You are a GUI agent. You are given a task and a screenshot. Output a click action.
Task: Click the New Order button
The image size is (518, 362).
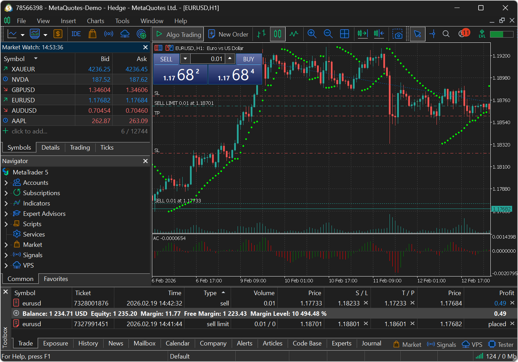pos(228,34)
